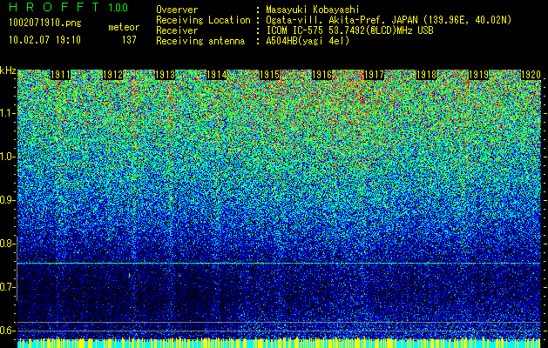Image resolution: width=548 pixels, height=348 pixels.
Task: Click the Receiver label
Action: tap(177, 30)
